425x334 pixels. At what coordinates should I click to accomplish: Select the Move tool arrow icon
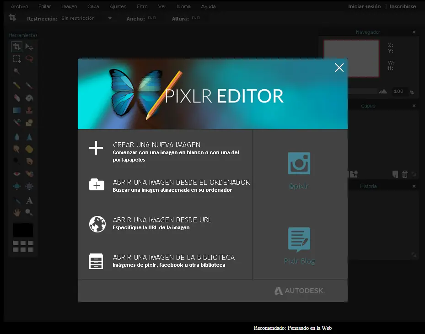click(x=29, y=47)
